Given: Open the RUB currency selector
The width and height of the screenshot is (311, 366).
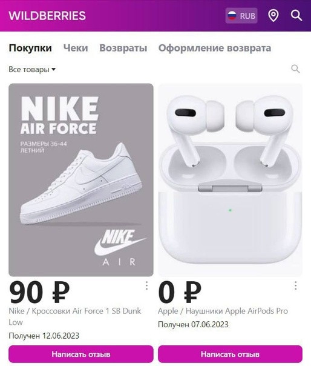Looking at the screenshot, I should pyautogui.click(x=241, y=16).
